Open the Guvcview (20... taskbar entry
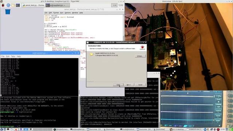 145,130
